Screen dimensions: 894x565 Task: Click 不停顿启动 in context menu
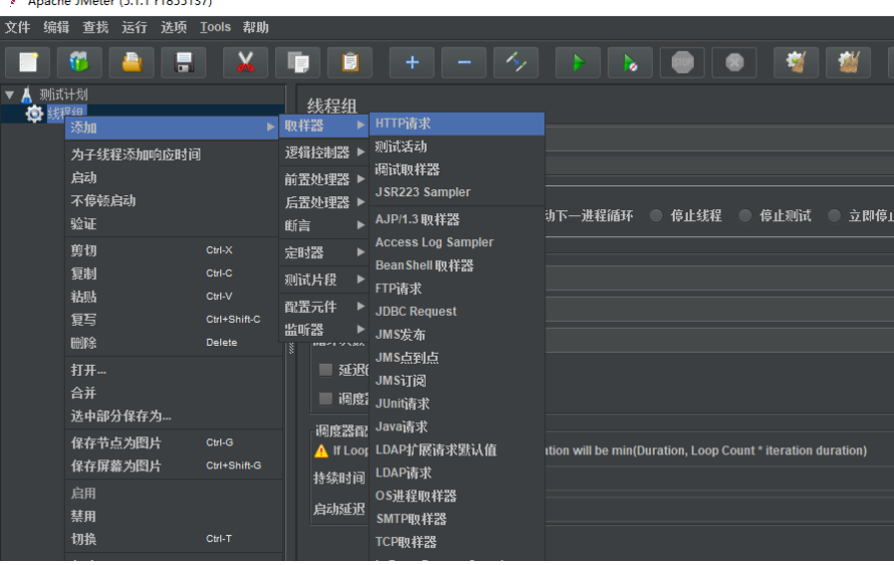pyautogui.click(x=171, y=200)
